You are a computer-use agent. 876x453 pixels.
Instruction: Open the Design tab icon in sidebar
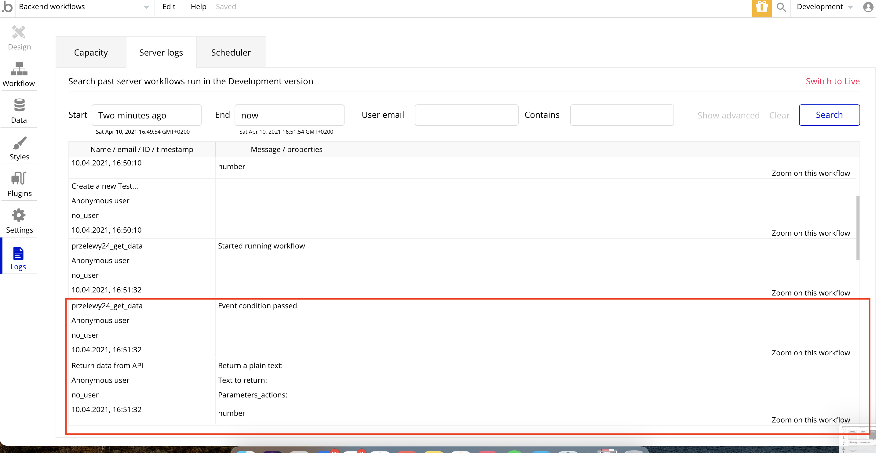tap(19, 33)
